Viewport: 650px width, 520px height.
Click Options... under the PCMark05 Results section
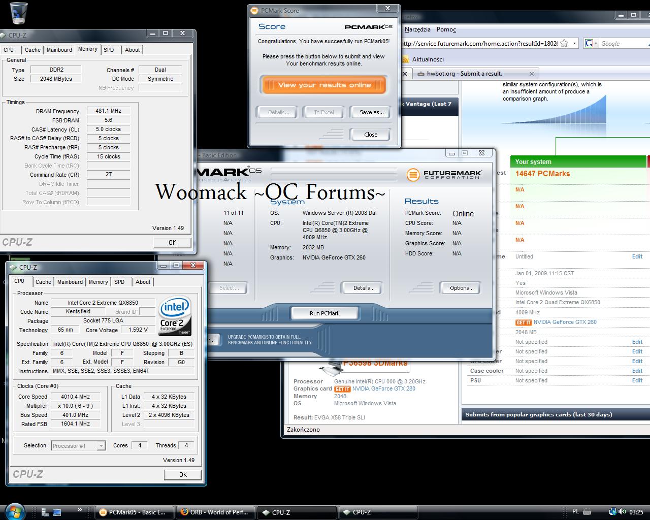[x=461, y=288]
